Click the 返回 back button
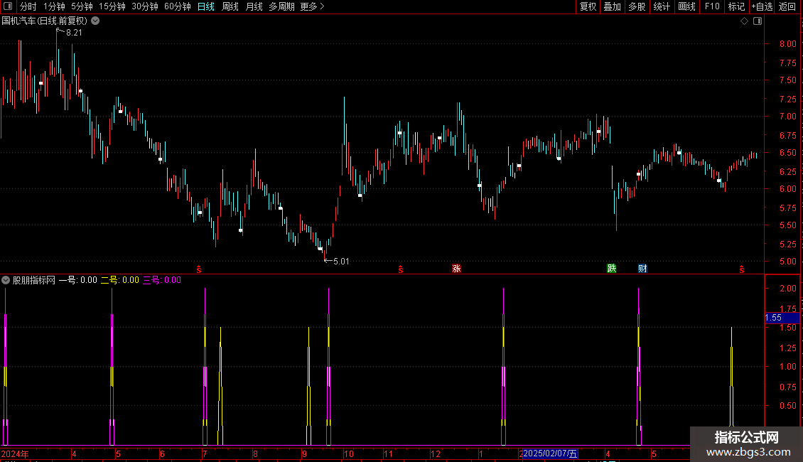The width and height of the screenshot is (803, 462). coord(787,6)
